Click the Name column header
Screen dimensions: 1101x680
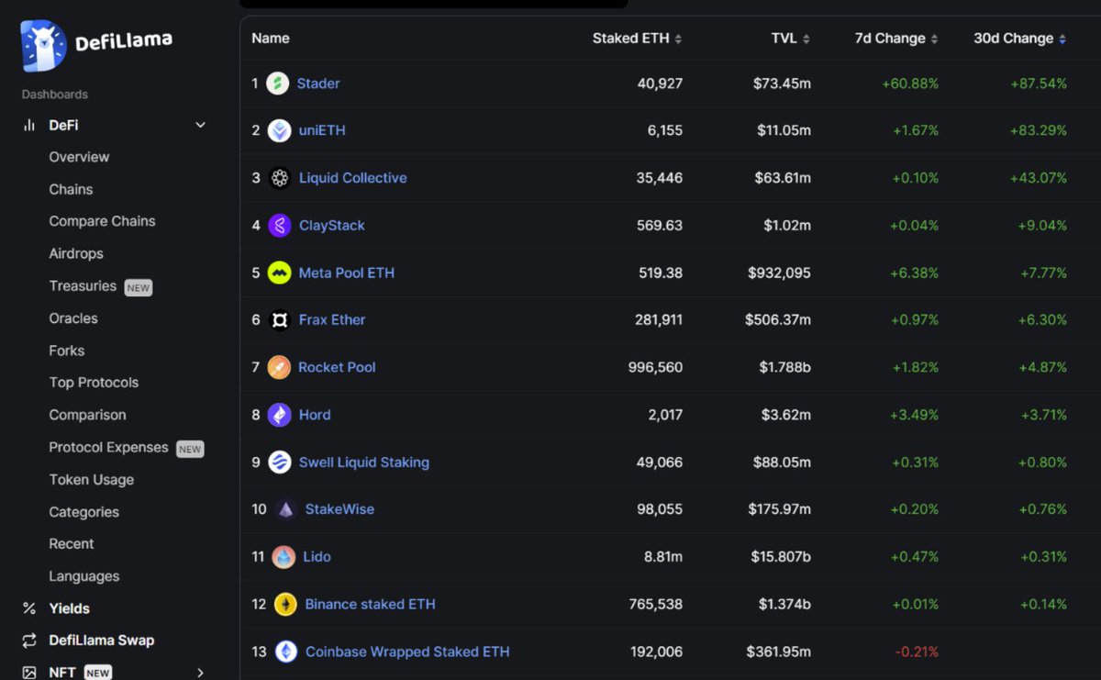click(271, 39)
